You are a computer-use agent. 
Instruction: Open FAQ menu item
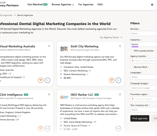click(100, 5)
